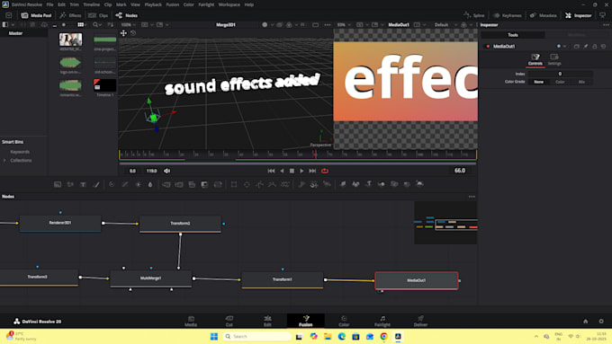612x344 pixels.
Task: Pin the MediaOut1 tool in the Inspector
Action: pyautogui.click(x=586, y=47)
